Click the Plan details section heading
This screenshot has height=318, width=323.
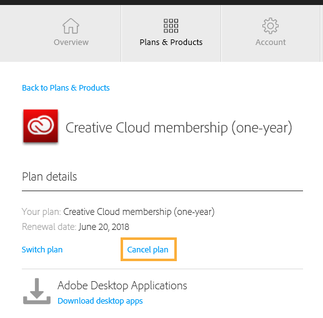(x=49, y=177)
